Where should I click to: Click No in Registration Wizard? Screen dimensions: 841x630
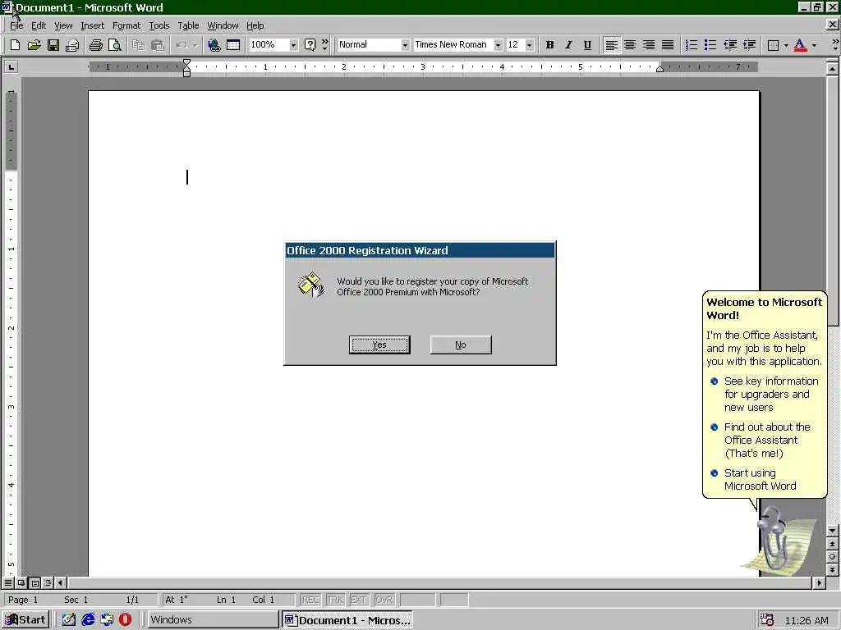coord(461,345)
